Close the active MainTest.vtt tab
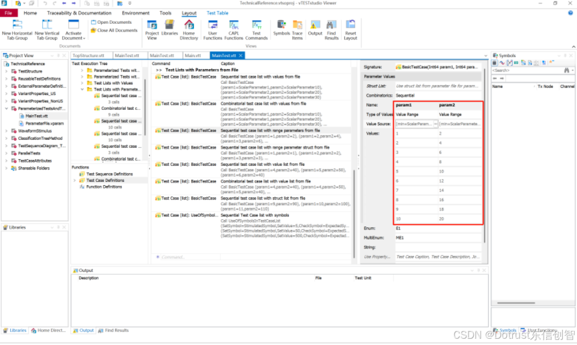 point(241,56)
